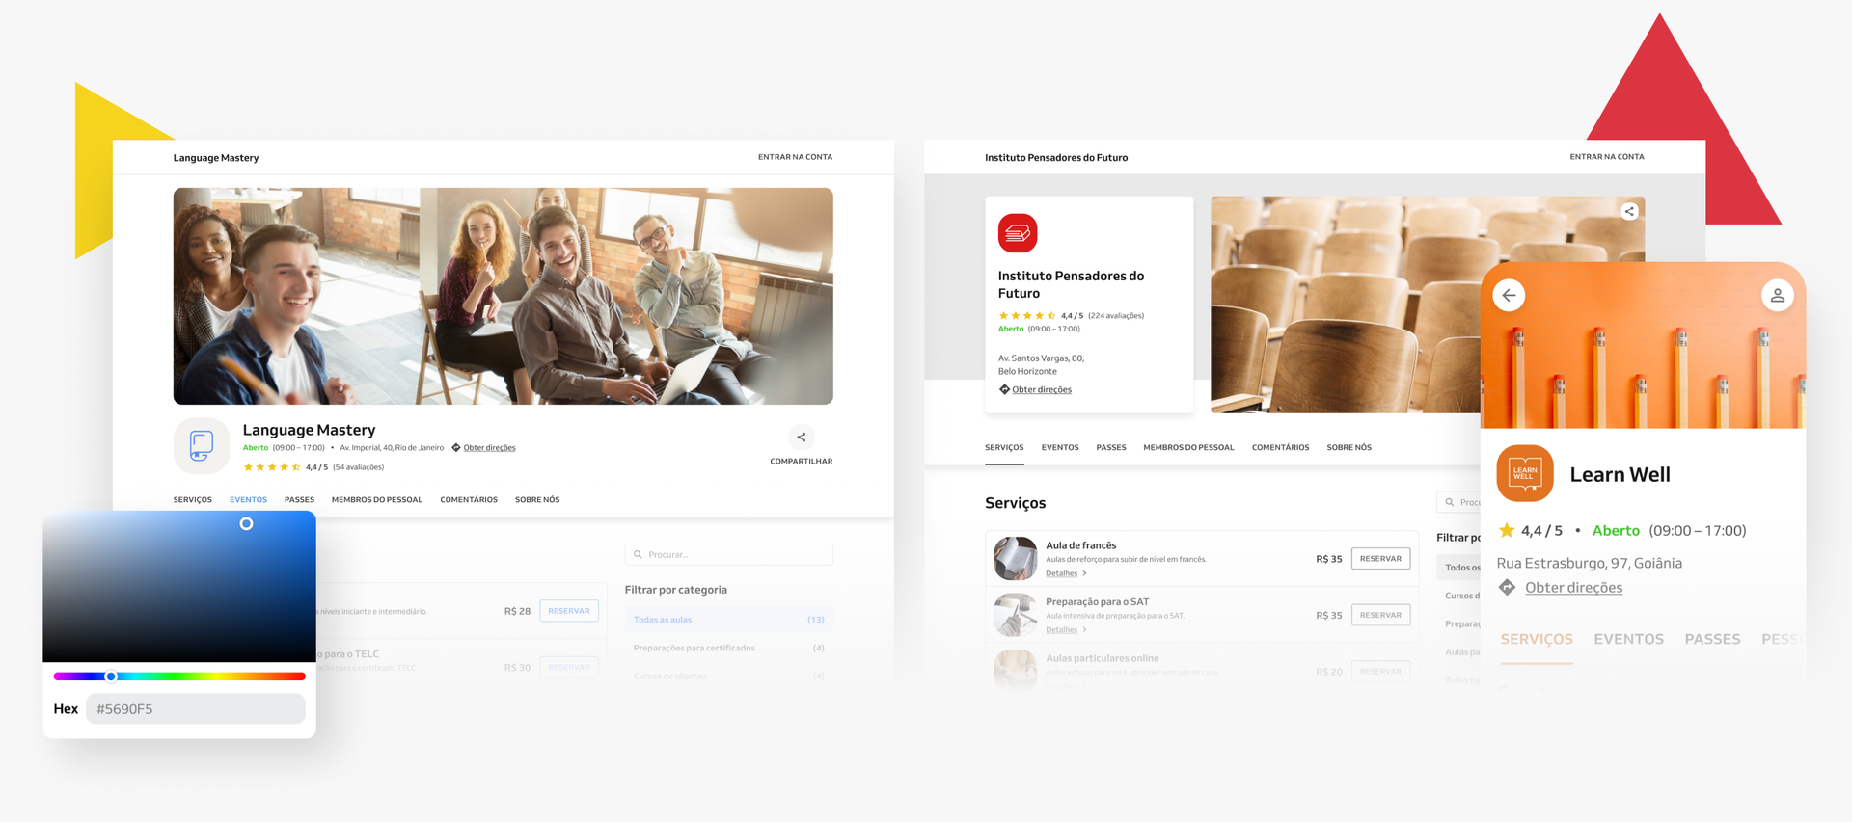Screen dimensions: 1852x822
Task: Click Obter direções in the Instituto info card
Action: [1042, 390]
